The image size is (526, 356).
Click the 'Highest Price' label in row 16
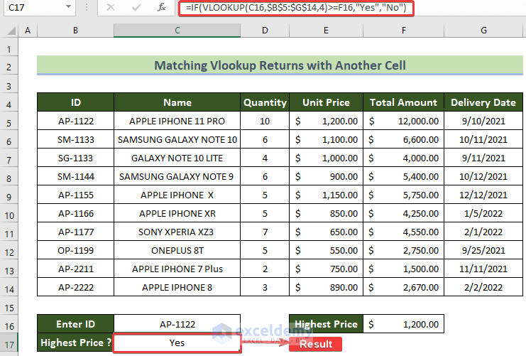[326, 324]
